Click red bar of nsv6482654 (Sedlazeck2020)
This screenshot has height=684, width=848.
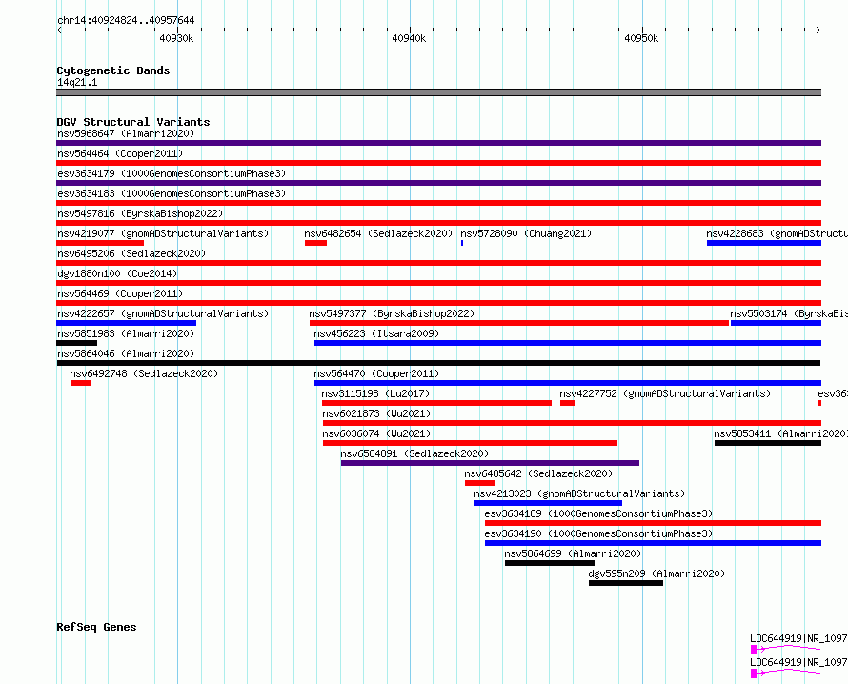[x=315, y=243]
